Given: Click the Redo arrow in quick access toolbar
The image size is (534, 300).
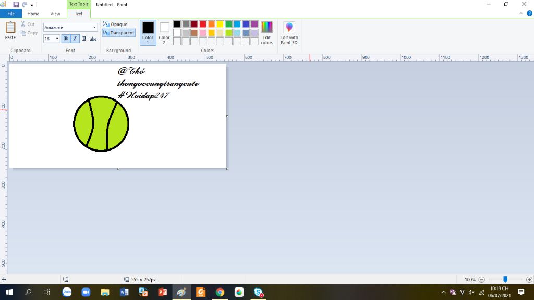Looking at the screenshot, I should tap(25, 4).
